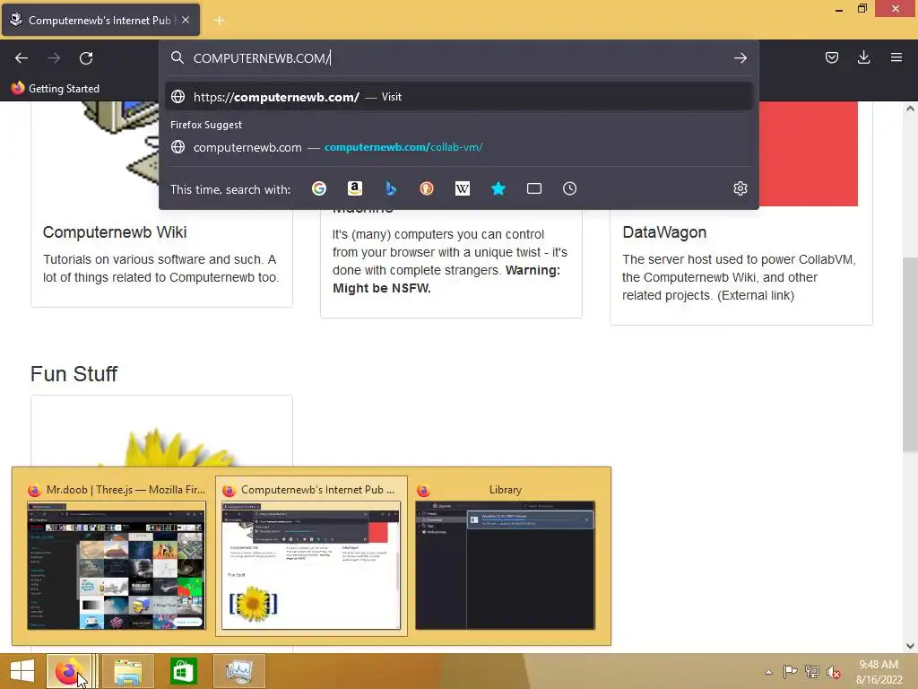Viewport: 918px width, 689px height.
Task: Click the sunflower image card under Fun Stuff
Action: (161, 432)
